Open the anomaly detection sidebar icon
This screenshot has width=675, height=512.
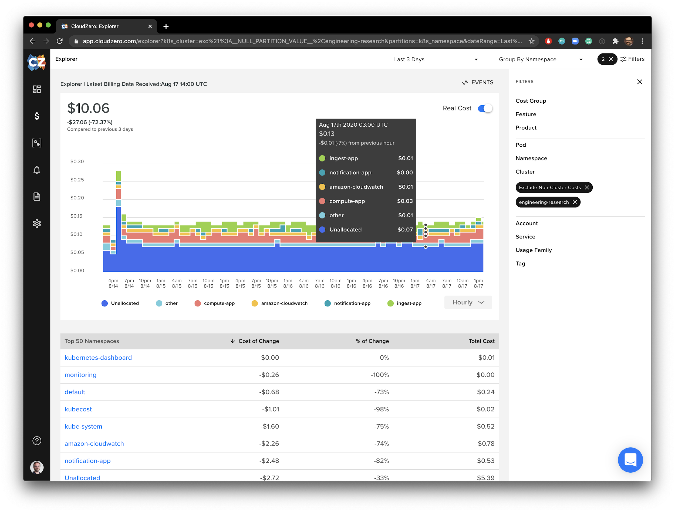(37, 143)
